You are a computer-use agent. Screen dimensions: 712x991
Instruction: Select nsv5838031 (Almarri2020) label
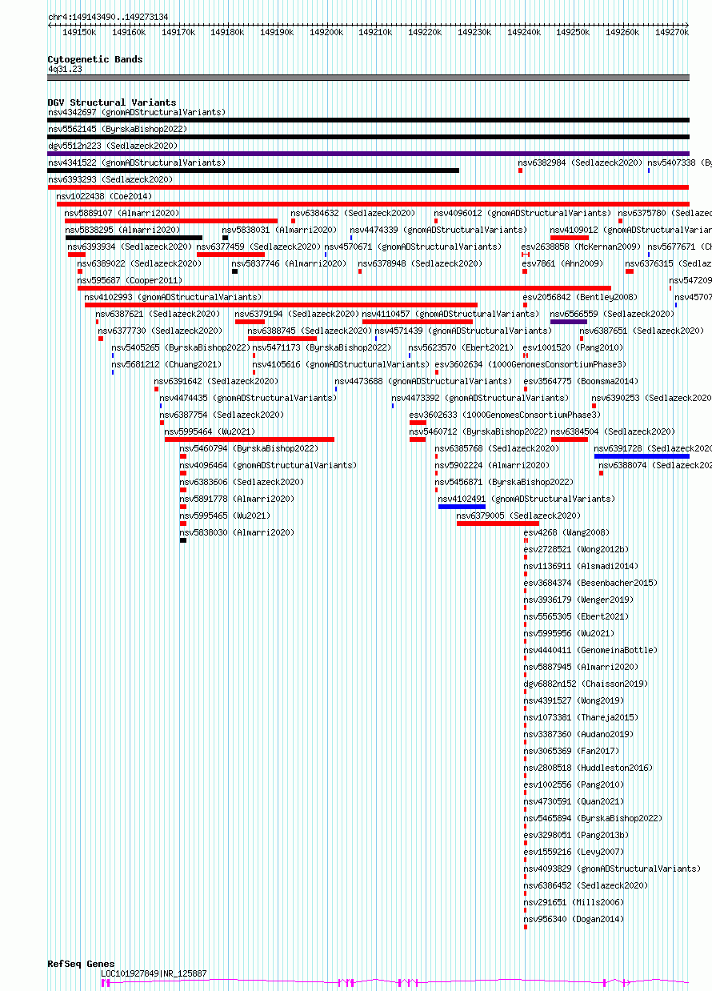tap(279, 230)
